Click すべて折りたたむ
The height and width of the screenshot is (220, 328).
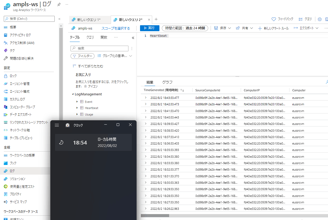[88, 66]
